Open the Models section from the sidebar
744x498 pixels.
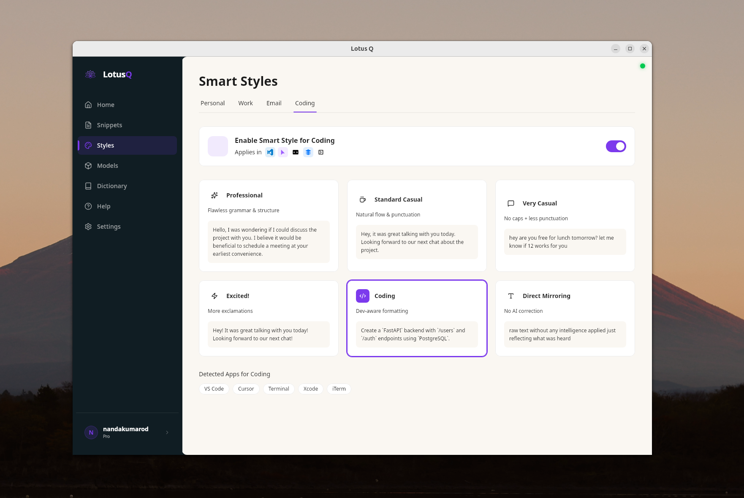(x=108, y=165)
